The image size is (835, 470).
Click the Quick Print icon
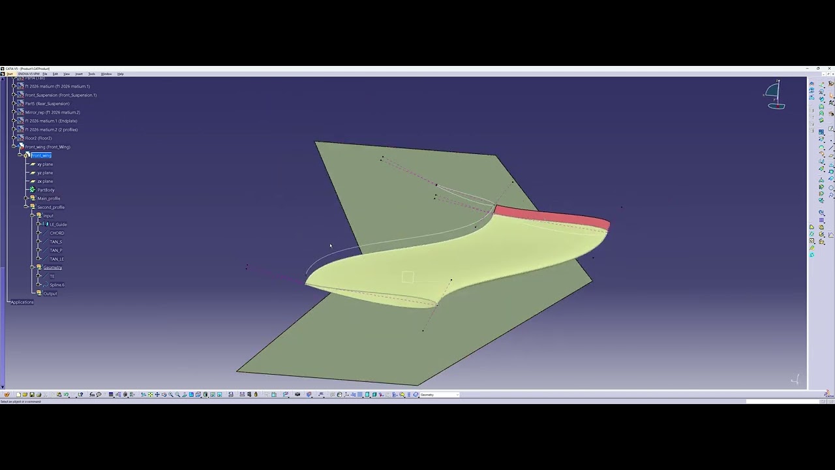(x=38, y=394)
